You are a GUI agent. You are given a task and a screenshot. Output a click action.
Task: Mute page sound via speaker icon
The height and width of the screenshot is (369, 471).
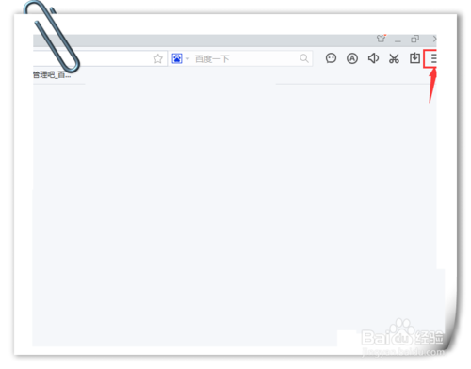coord(373,58)
